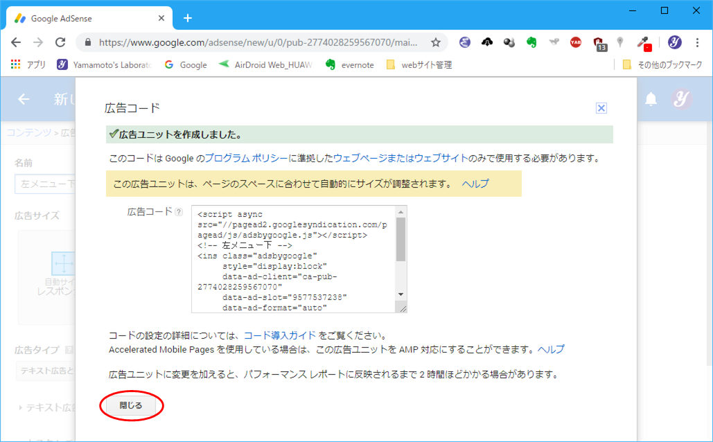Click the browser forward arrow
713x442 pixels.
38,42
